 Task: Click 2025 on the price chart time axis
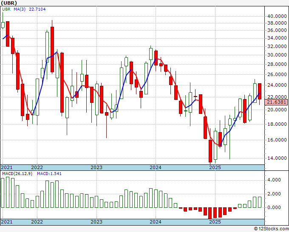[215, 167]
